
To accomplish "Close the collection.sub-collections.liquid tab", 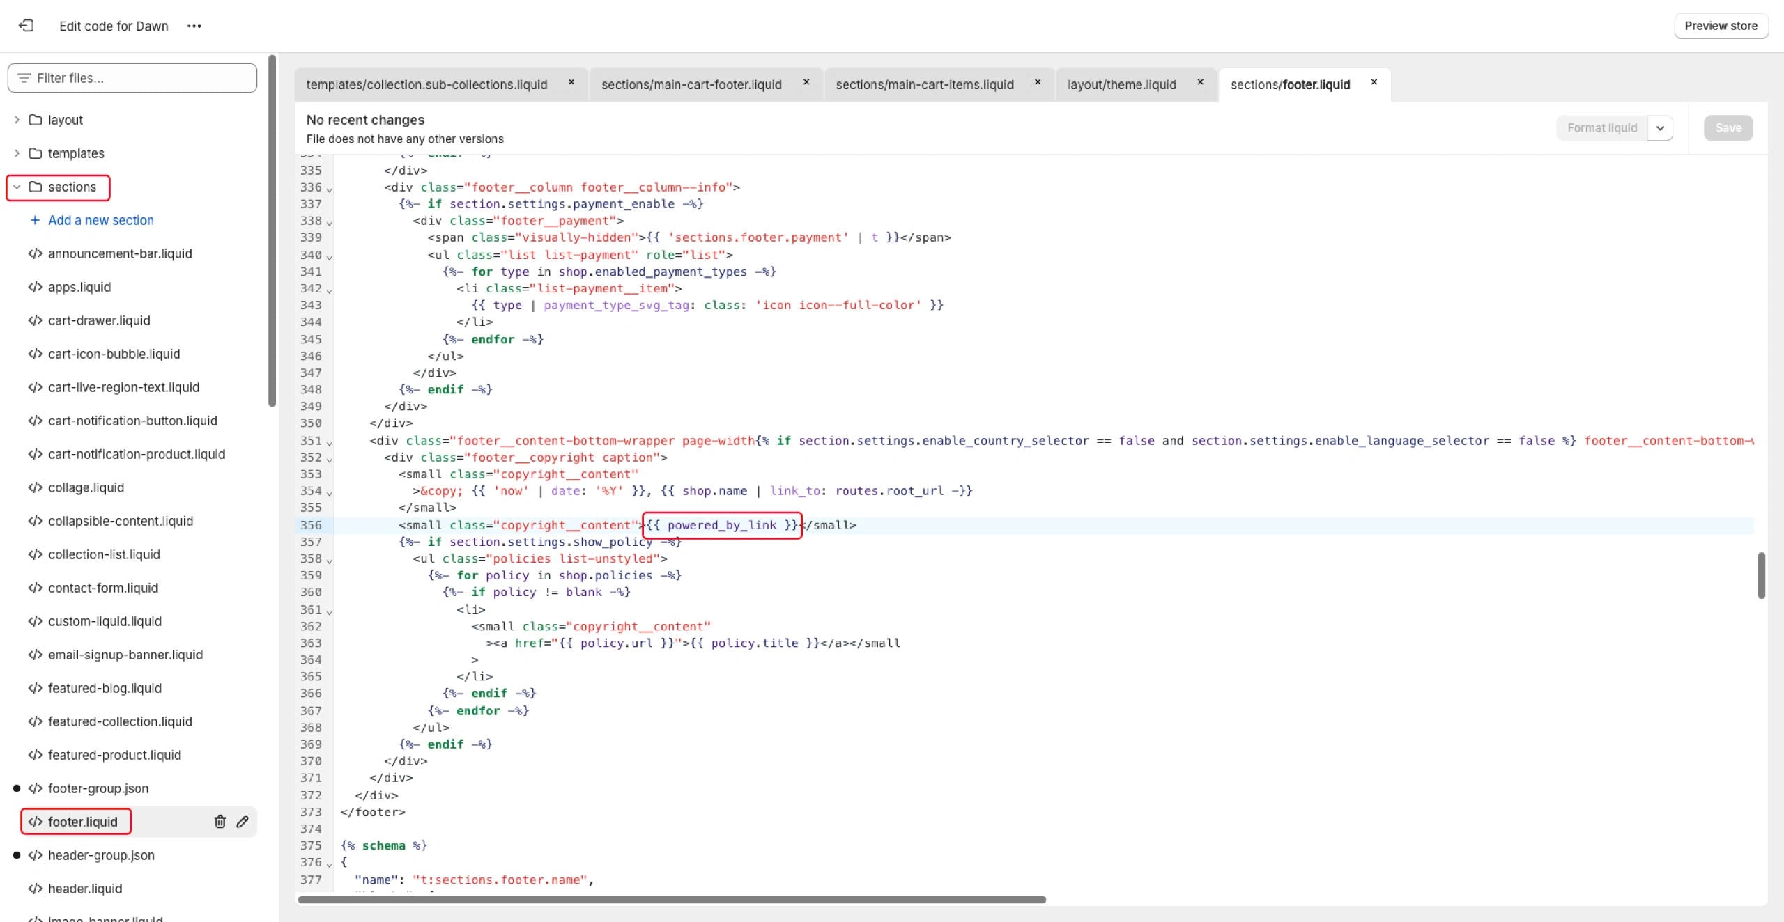I will (x=571, y=82).
